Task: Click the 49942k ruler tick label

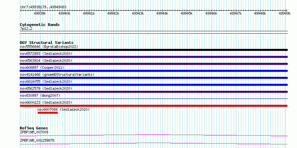Action: click(x=113, y=13)
